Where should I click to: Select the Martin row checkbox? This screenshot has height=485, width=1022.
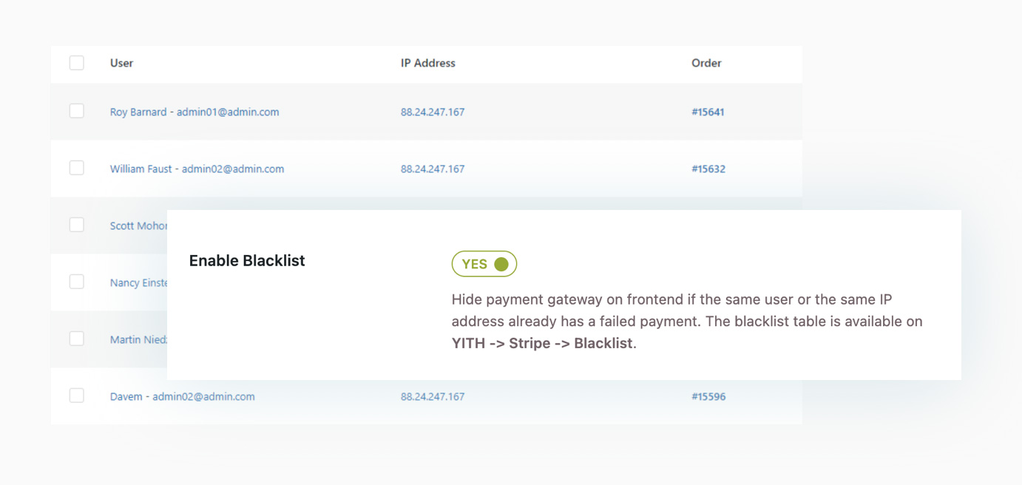77,339
